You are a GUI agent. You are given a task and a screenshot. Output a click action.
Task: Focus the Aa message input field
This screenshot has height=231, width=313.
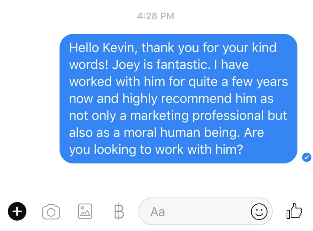(x=206, y=211)
